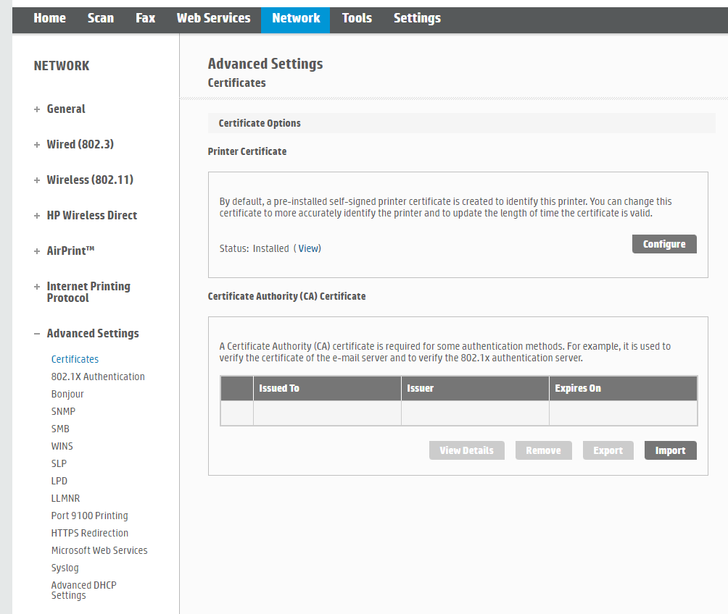Open the Home tab
The image size is (728, 614).
(50, 18)
